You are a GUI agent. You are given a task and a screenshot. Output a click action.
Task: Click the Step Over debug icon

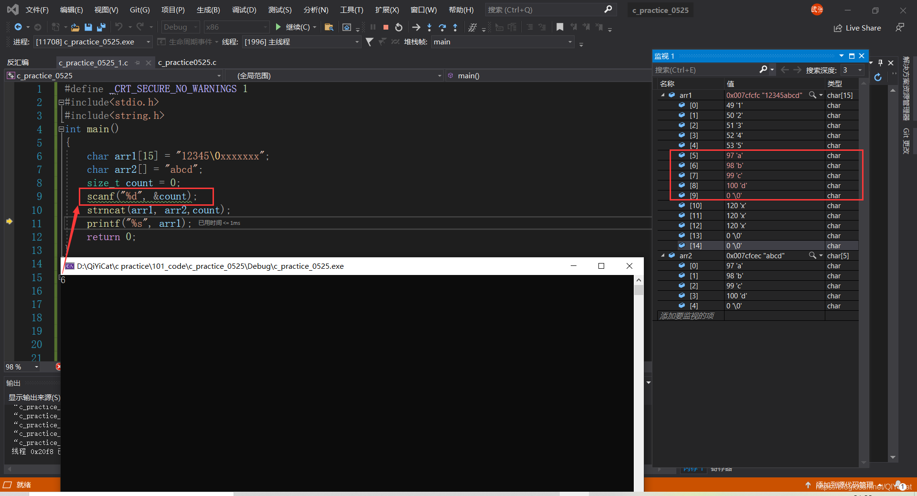tap(442, 27)
